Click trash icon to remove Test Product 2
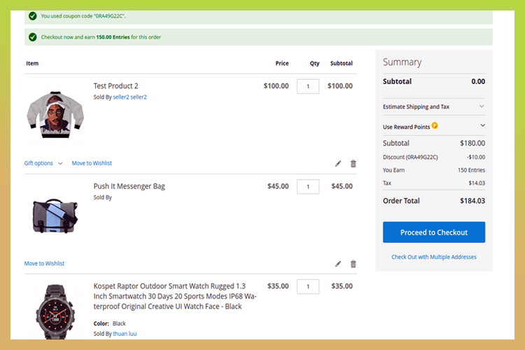Screen dimensions: 525x350 point(353,164)
